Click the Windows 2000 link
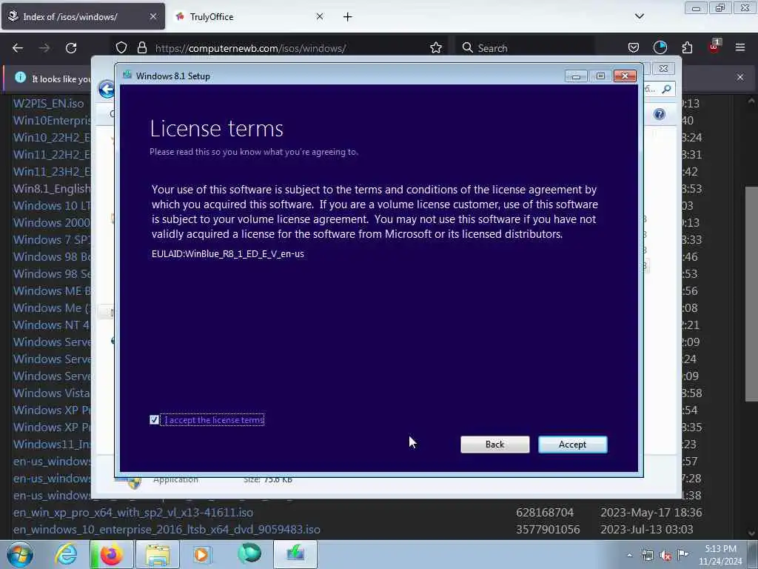Screen dimensions: 758x569 coord(51,222)
